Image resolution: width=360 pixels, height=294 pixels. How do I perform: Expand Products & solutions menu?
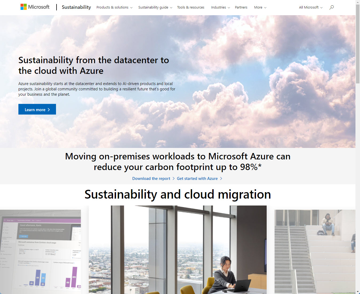click(x=114, y=7)
